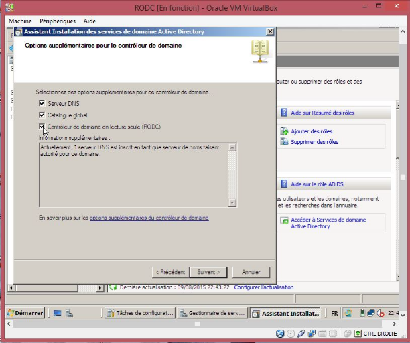Click the help icon next to Aide sur le rôle AD DS
Screen dimensions: 410x343
[284, 184]
